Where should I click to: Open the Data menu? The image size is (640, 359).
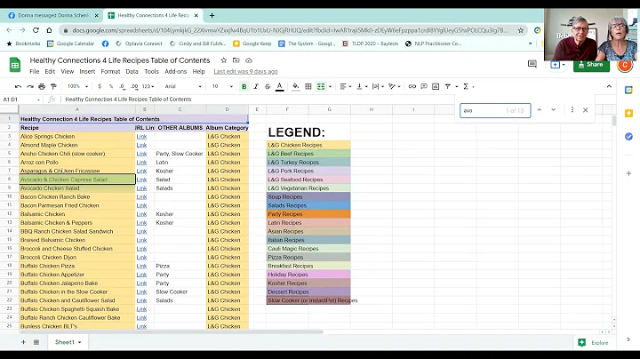[x=132, y=71]
